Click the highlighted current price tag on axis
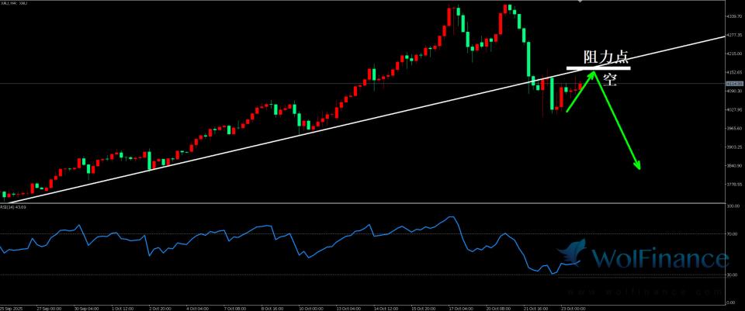The width and height of the screenshot is (745, 311). [733, 83]
